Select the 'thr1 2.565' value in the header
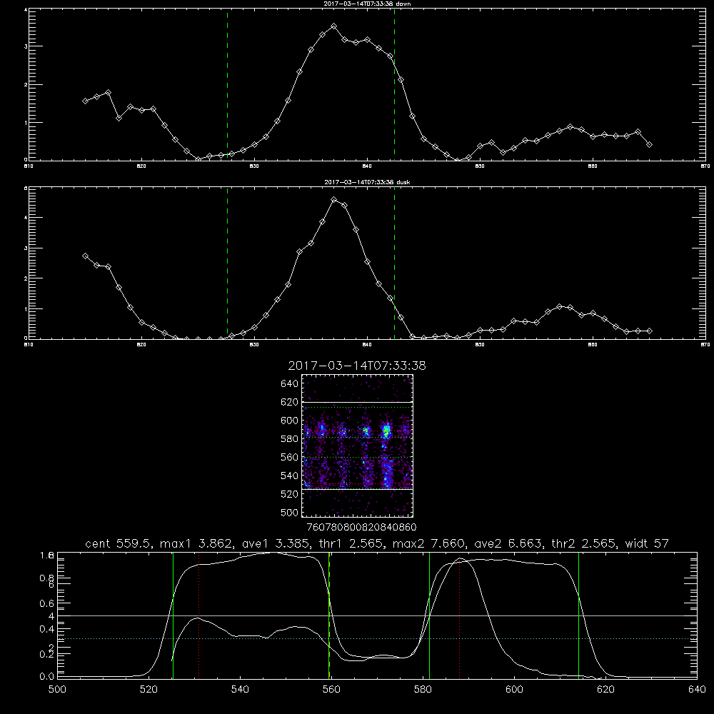This screenshot has height=714, width=714. (x=349, y=543)
